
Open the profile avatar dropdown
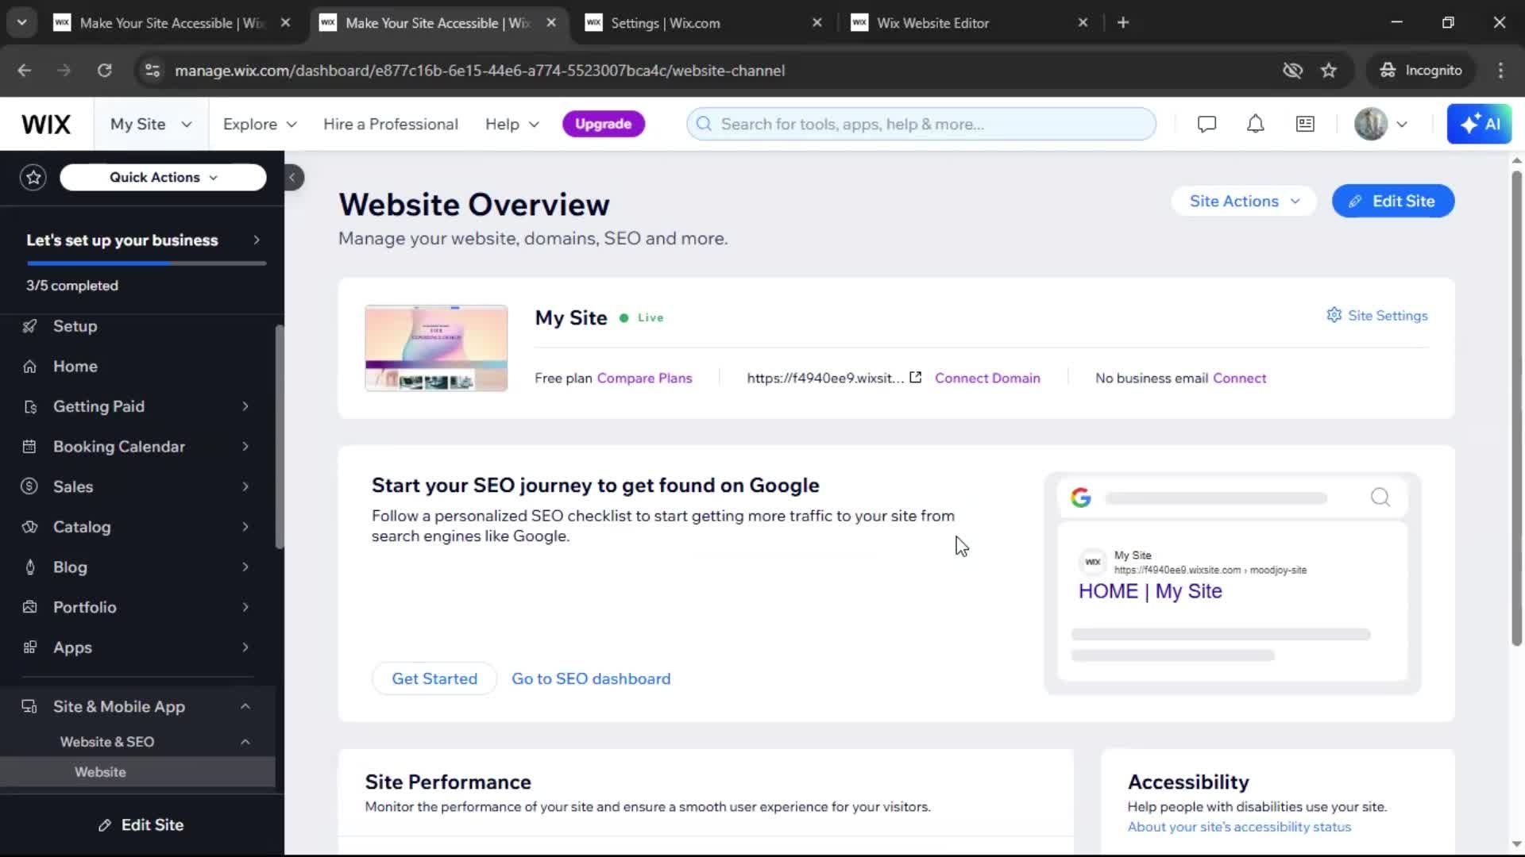1381,124
